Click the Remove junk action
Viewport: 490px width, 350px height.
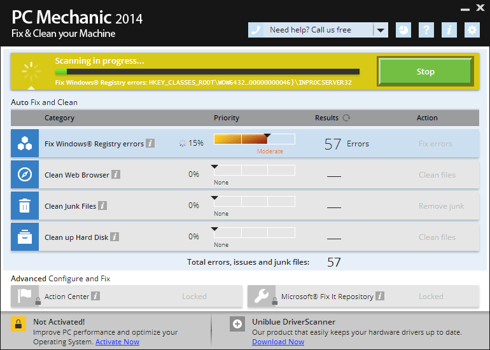tap(441, 206)
